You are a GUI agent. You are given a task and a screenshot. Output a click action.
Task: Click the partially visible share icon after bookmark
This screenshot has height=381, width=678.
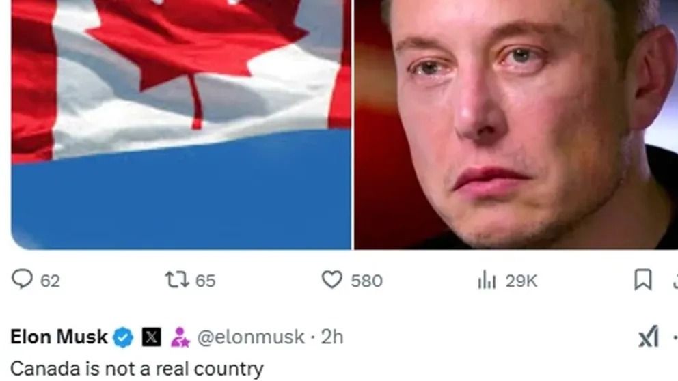pyautogui.click(x=675, y=281)
